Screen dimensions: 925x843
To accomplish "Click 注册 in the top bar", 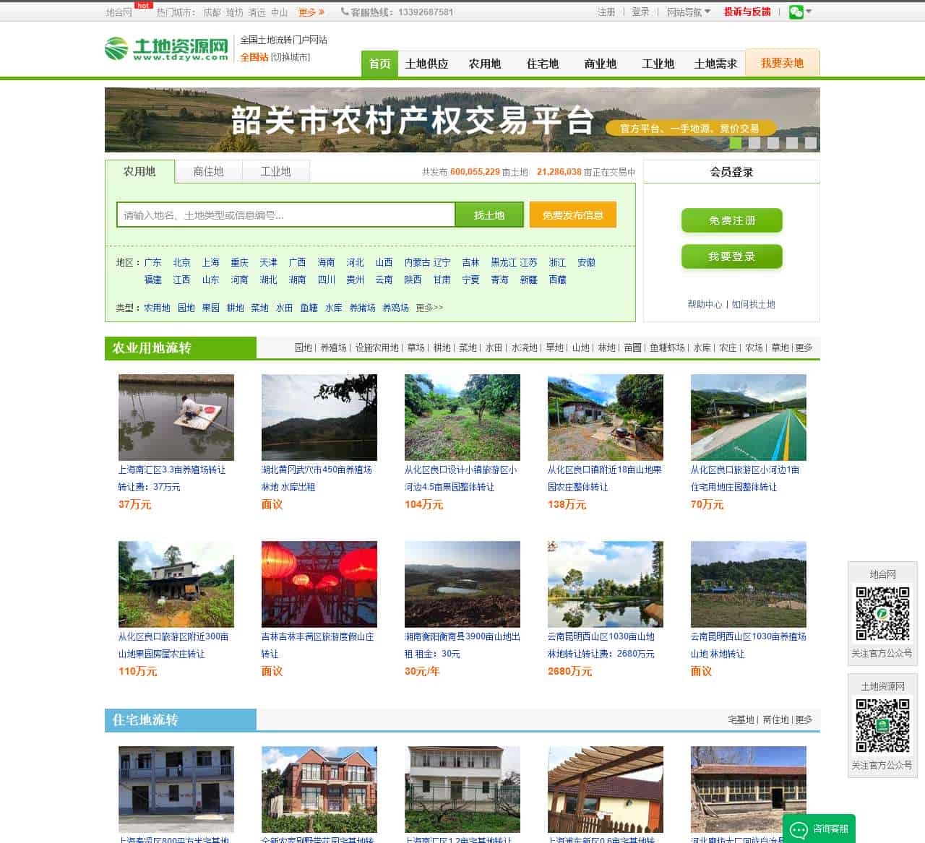I will [606, 12].
